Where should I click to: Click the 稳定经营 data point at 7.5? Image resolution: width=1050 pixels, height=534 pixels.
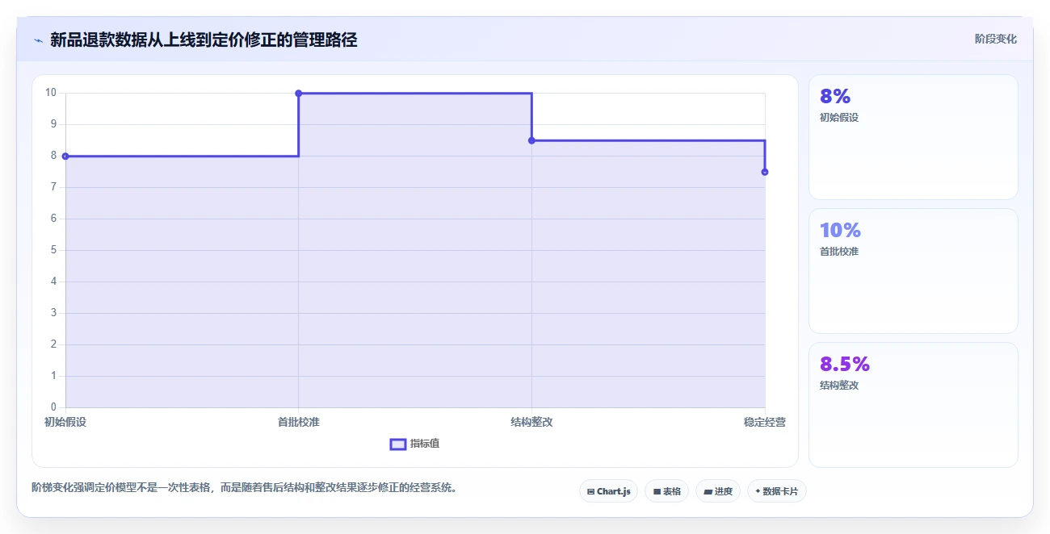[x=765, y=172]
